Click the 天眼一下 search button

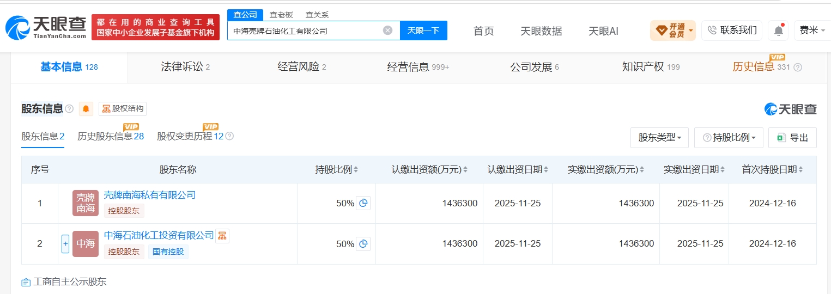point(423,30)
